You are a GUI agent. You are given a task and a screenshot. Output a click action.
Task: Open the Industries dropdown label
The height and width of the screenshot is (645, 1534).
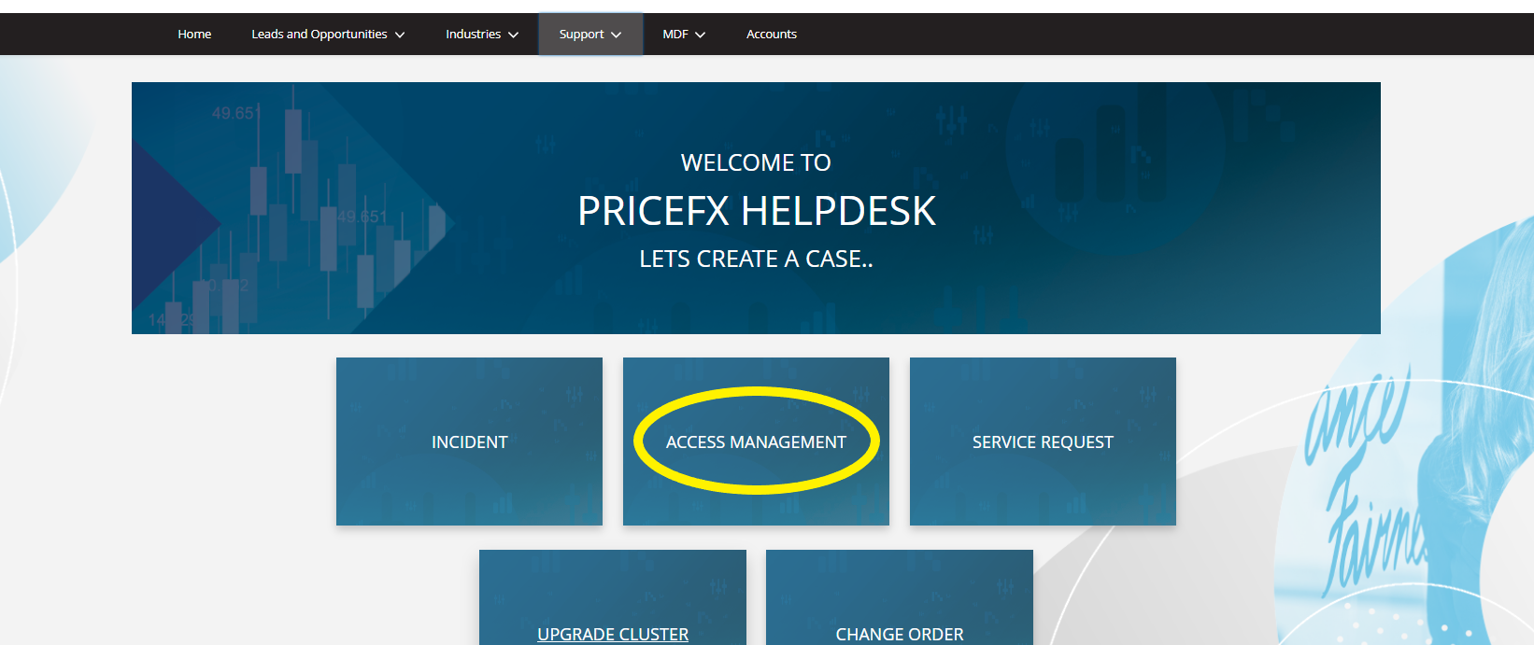click(473, 34)
